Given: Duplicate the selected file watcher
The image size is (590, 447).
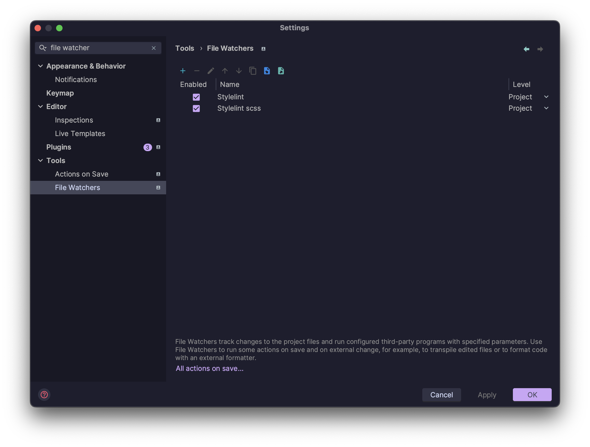Looking at the screenshot, I should point(253,71).
